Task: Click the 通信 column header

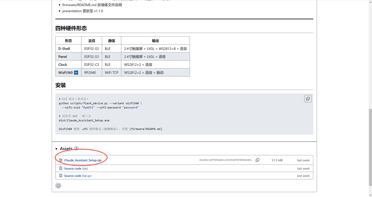Action: (x=112, y=41)
